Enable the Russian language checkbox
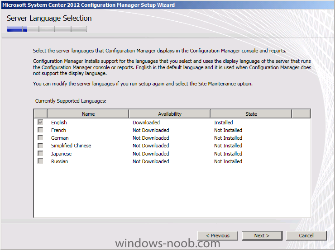The width and height of the screenshot is (335, 250). [x=40, y=161]
